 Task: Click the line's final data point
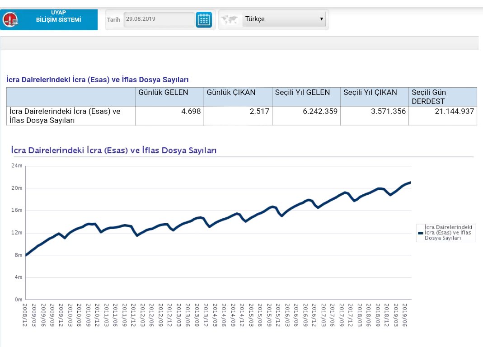(410, 183)
